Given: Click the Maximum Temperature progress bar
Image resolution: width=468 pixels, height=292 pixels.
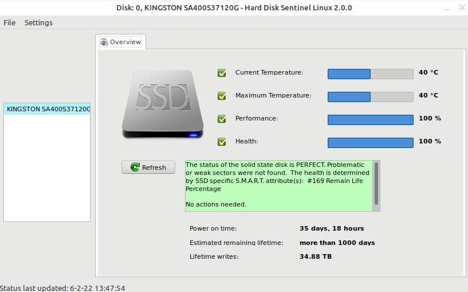Looking at the screenshot, I should click(371, 97).
